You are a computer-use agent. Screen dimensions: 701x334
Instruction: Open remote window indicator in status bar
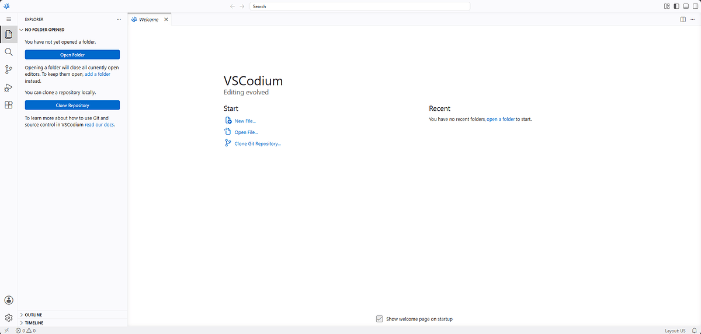[6, 331]
